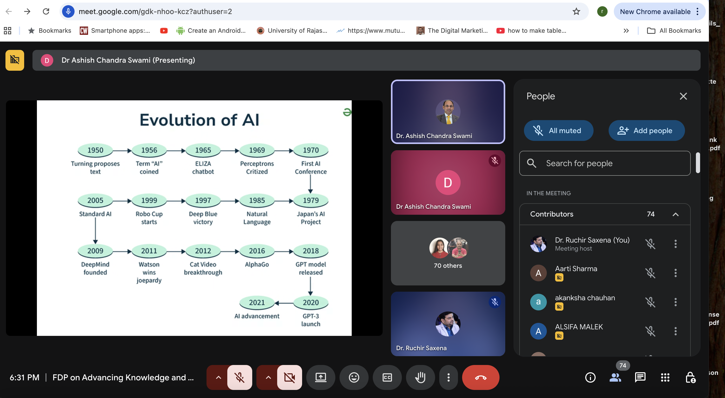Open more options menu in call toolbar
Screen dimensions: 725x398
[448, 377]
